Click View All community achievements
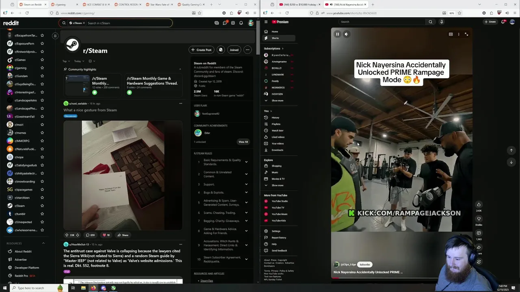520x292 pixels. coord(243,142)
